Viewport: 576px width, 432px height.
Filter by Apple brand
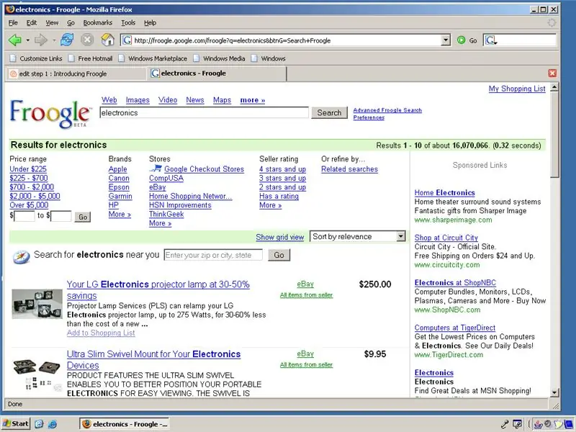tap(118, 169)
